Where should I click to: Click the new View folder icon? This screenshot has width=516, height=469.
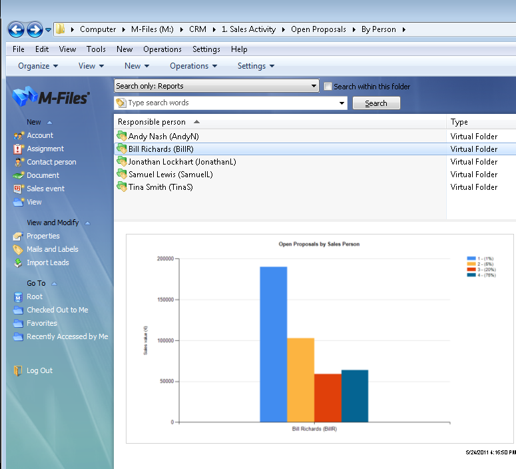pyautogui.click(x=19, y=202)
